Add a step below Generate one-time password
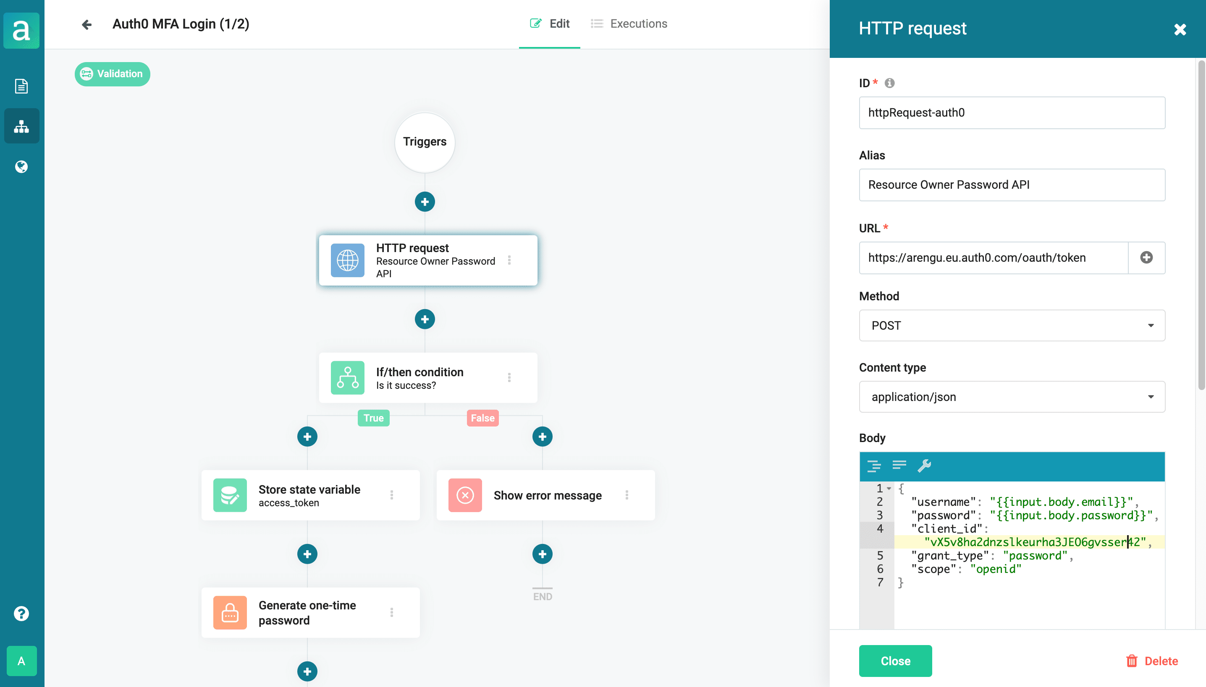 307,671
